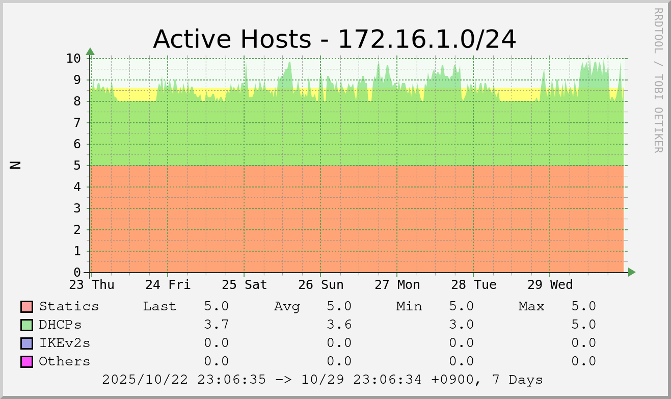Select the 25 Sat date label
The height and width of the screenshot is (399, 671).
245,285
